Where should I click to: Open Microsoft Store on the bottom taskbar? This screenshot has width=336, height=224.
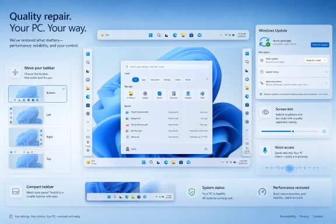(181, 162)
